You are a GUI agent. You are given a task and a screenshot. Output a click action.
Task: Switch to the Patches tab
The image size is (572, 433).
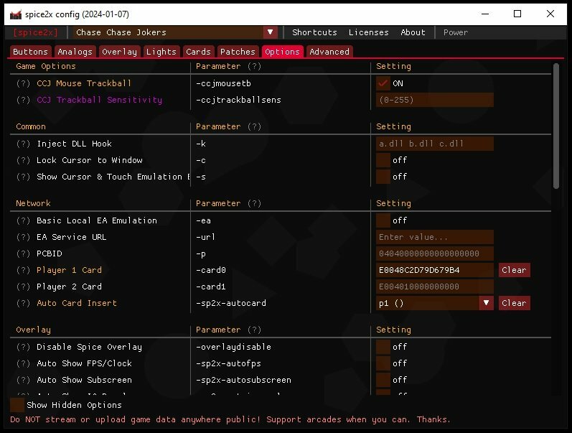tap(238, 52)
